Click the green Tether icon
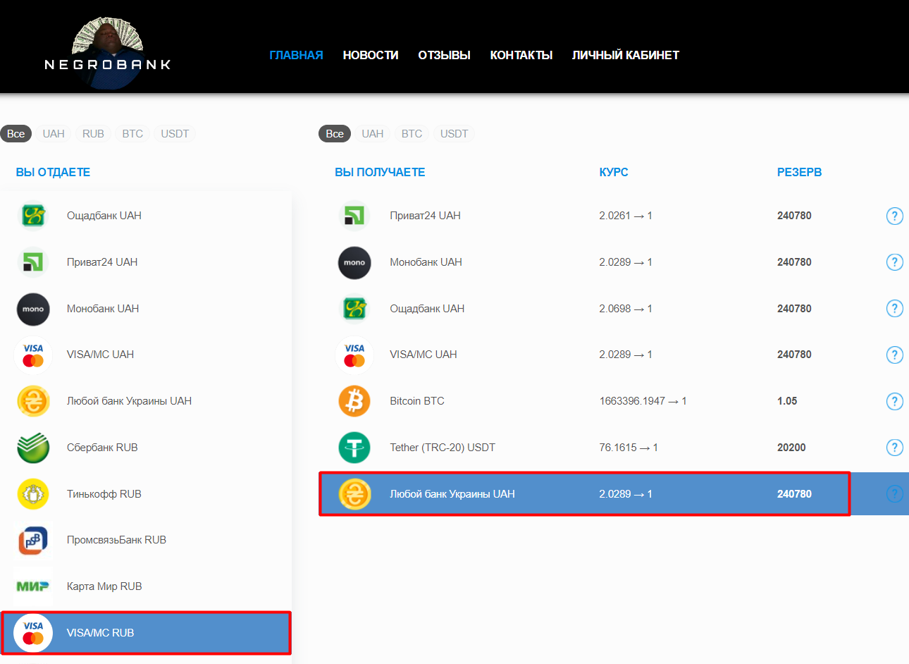The image size is (909, 664). (354, 448)
